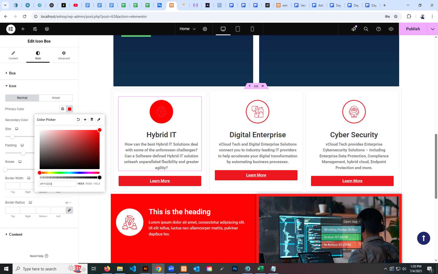This screenshot has width=438, height=274.
Task: Open a new browser tab
Action: [x=385, y=5]
